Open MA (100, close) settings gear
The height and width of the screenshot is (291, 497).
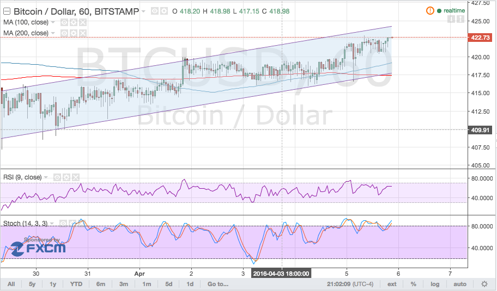74,22
